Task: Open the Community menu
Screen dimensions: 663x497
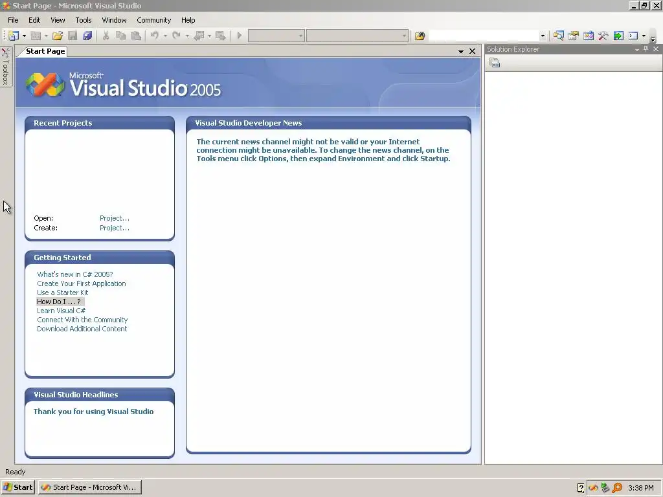Action: click(x=154, y=20)
